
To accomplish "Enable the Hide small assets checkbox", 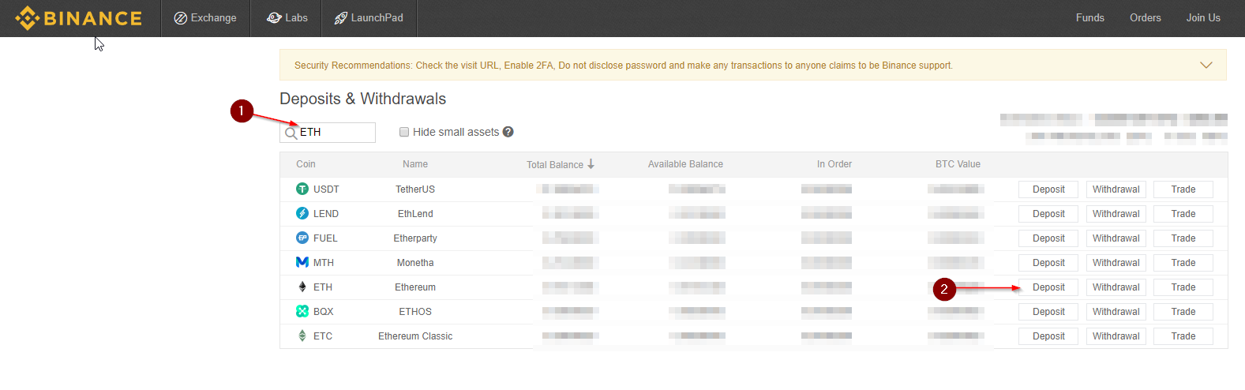I will click(404, 132).
